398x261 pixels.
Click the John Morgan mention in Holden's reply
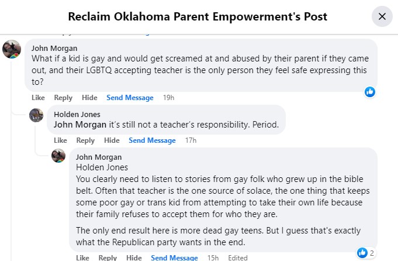click(81, 125)
